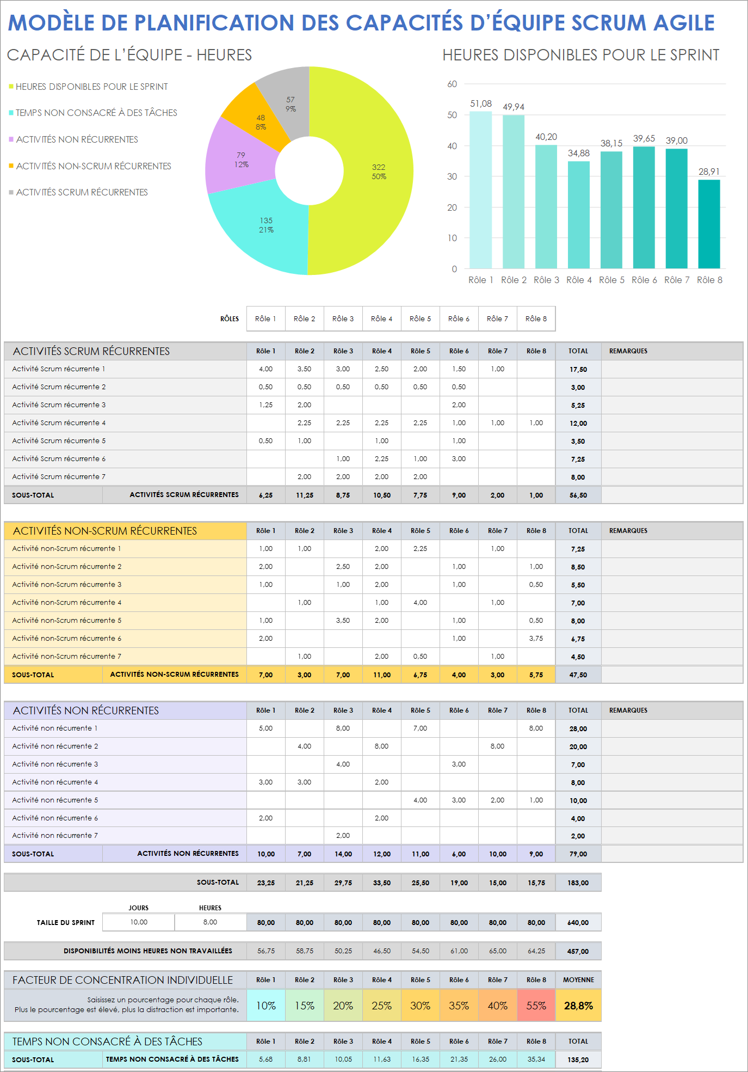
Task: Click the 640,00 sprint size total
Action: [578, 922]
